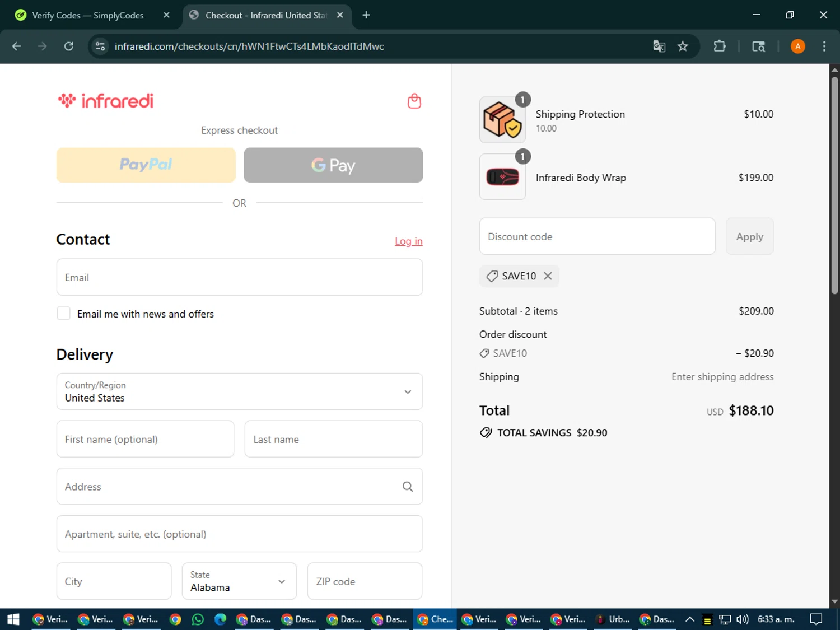Click the Apartment, suite, etc. field
840x630 pixels.
pyautogui.click(x=240, y=534)
